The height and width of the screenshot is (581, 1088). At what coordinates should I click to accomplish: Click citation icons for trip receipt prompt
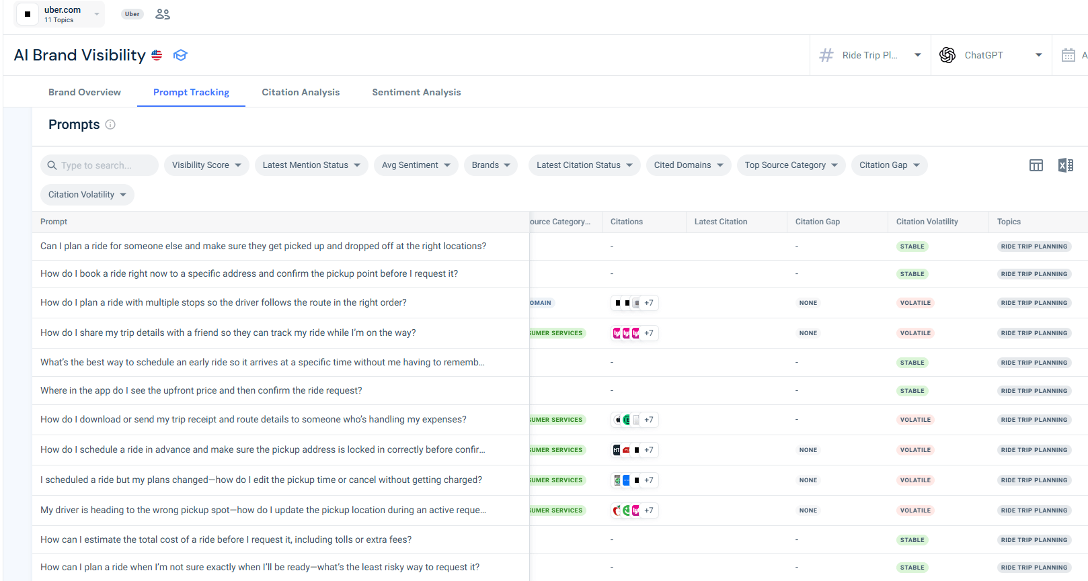click(634, 420)
